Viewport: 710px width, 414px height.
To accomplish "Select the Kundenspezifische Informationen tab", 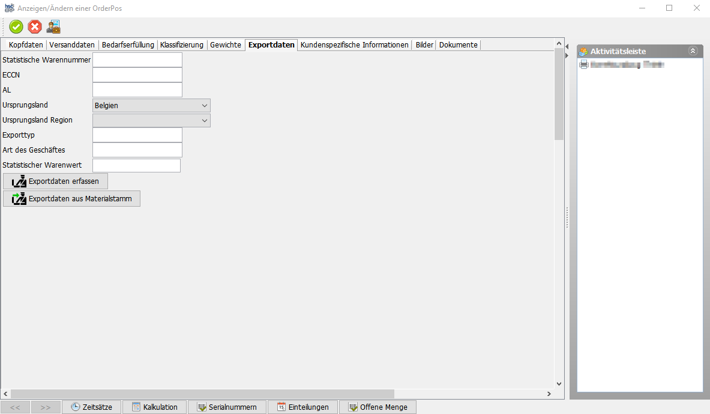I will [x=354, y=45].
